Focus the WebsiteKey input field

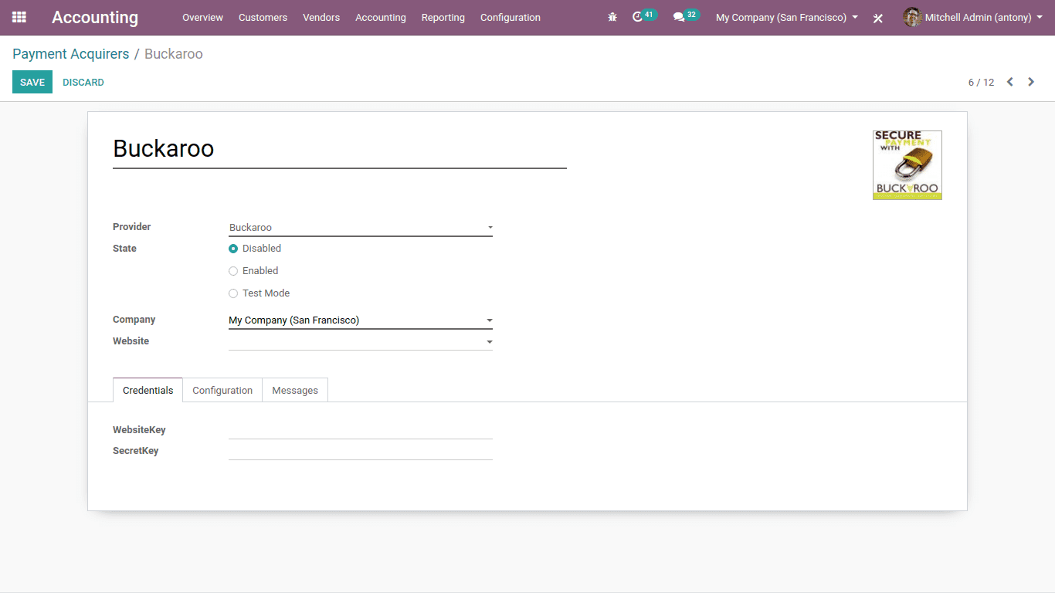click(361, 430)
